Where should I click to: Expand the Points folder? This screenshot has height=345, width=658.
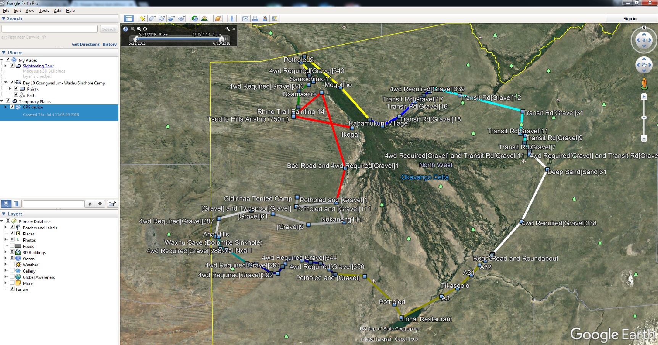coord(10,89)
